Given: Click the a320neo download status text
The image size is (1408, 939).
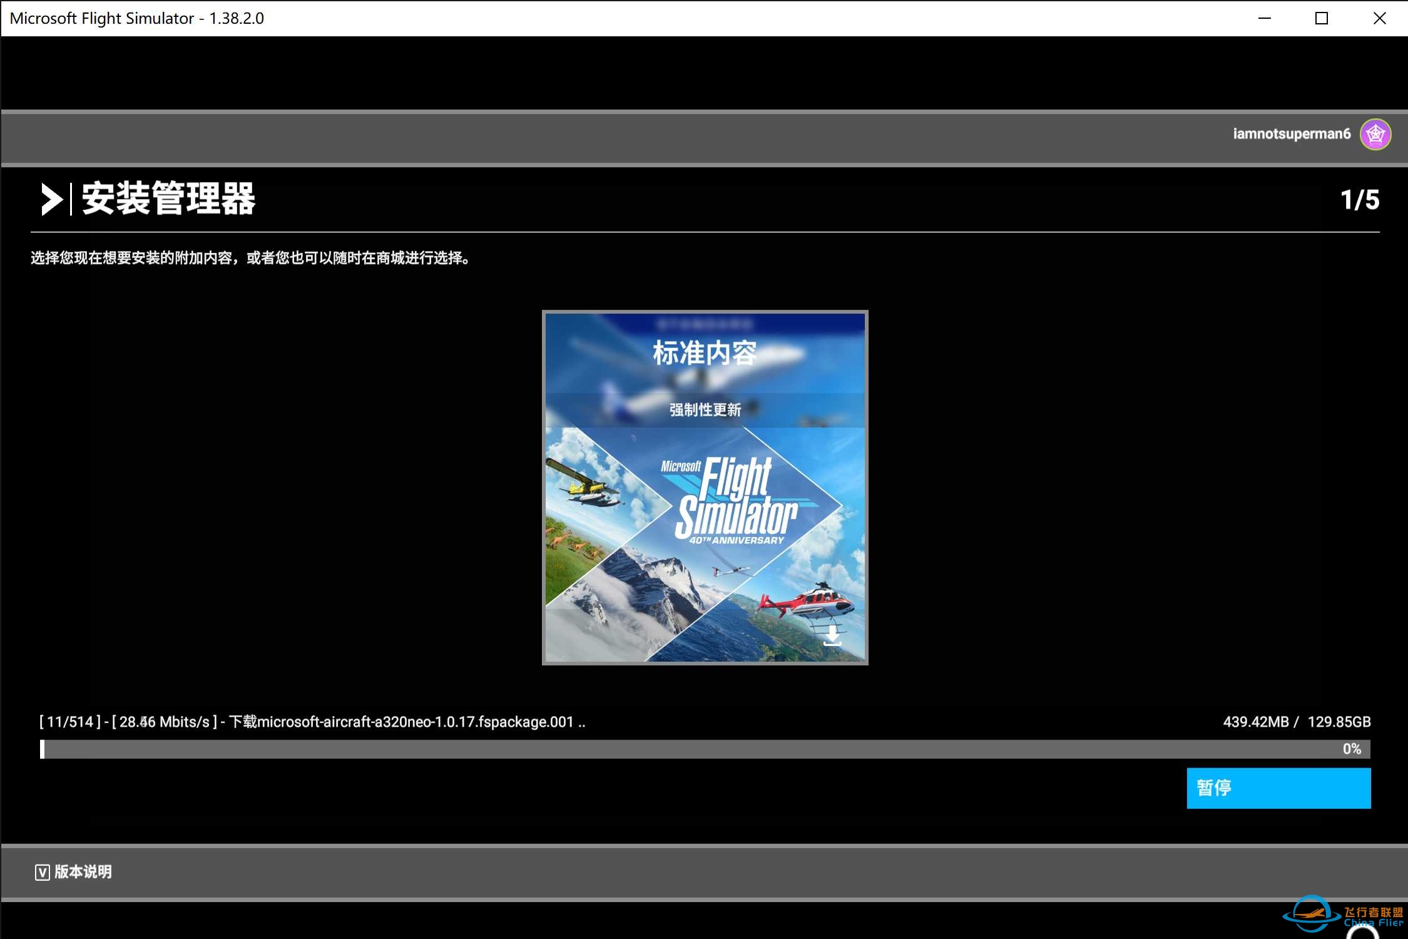Looking at the screenshot, I should [313, 722].
